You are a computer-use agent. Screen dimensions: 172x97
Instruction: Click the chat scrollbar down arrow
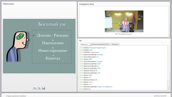coord(168,89)
